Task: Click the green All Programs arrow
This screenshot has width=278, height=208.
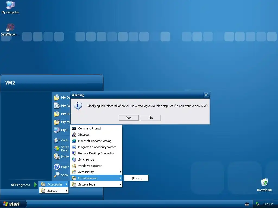Action: coord(36,185)
